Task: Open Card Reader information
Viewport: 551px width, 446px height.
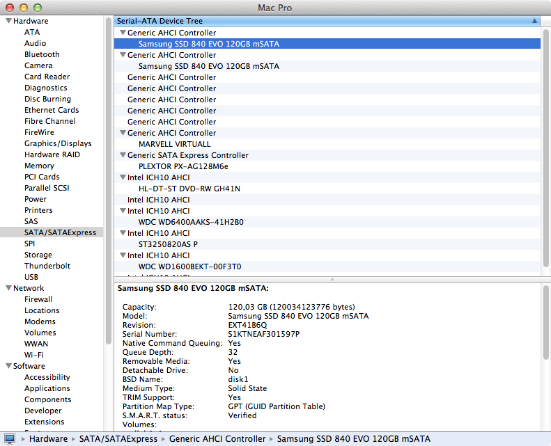Action: pos(47,77)
